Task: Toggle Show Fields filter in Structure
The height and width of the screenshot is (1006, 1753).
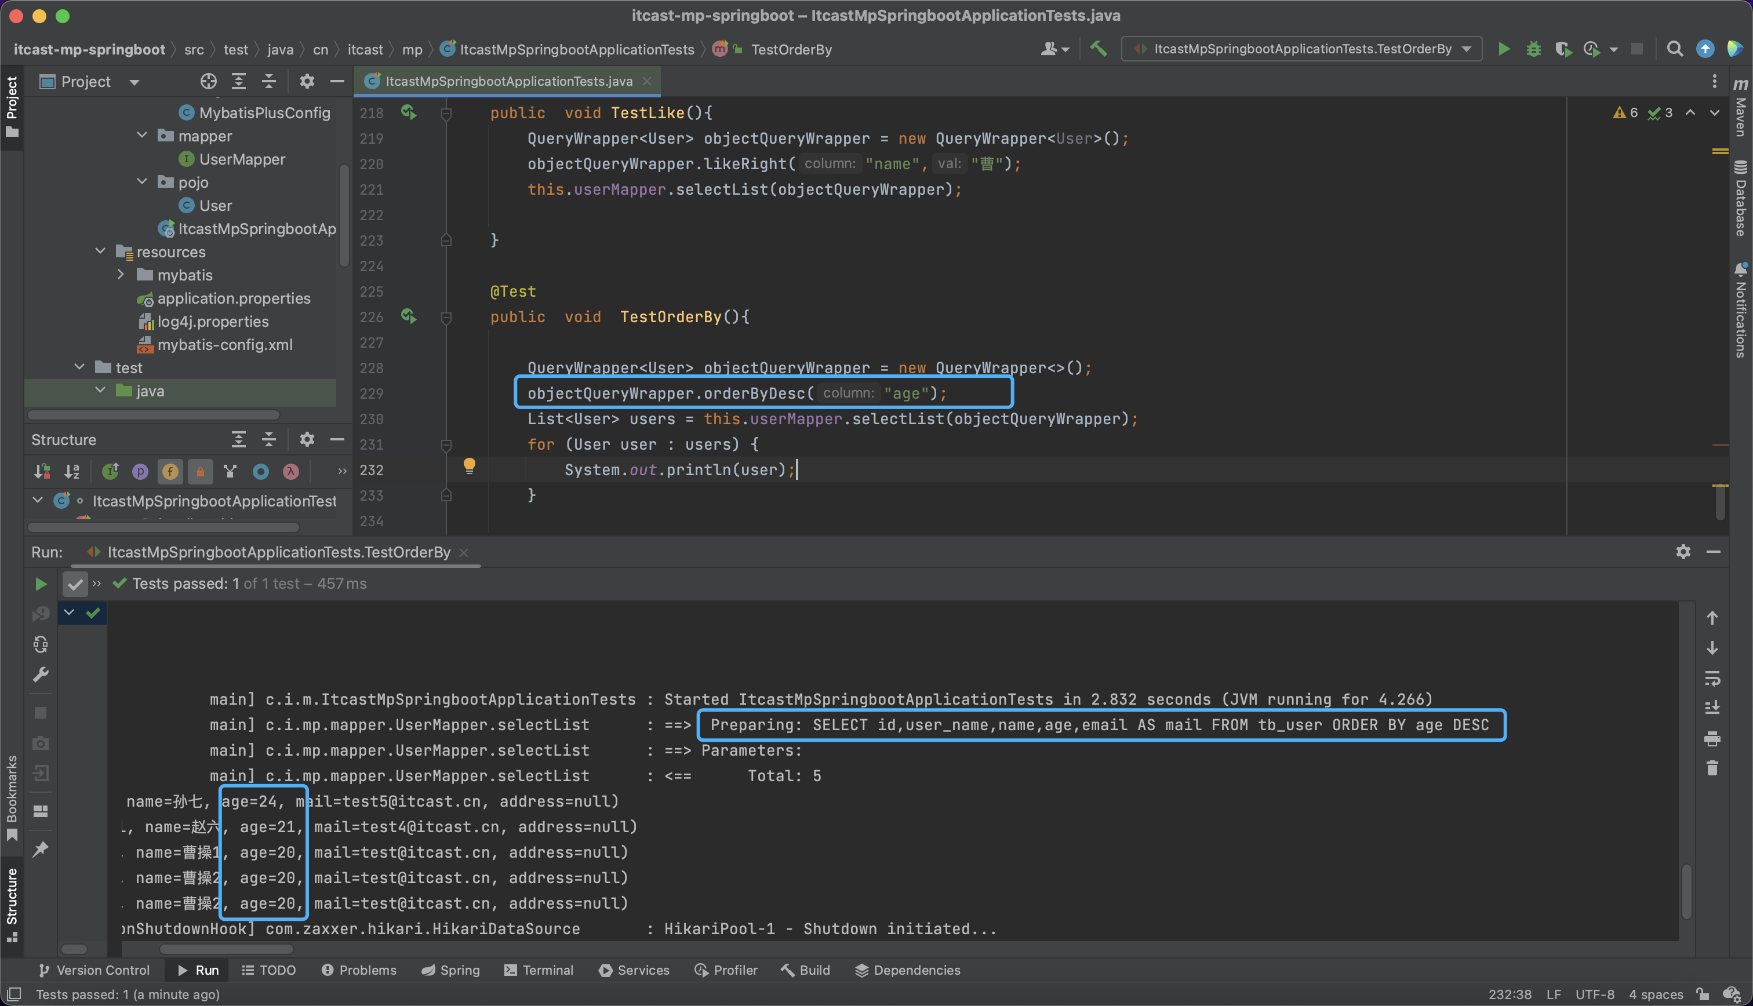Action: click(x=170, y=472)
